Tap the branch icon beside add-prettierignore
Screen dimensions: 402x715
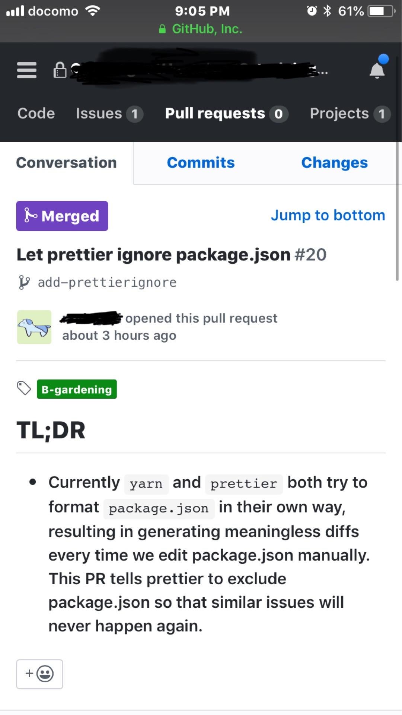(24, 282)
